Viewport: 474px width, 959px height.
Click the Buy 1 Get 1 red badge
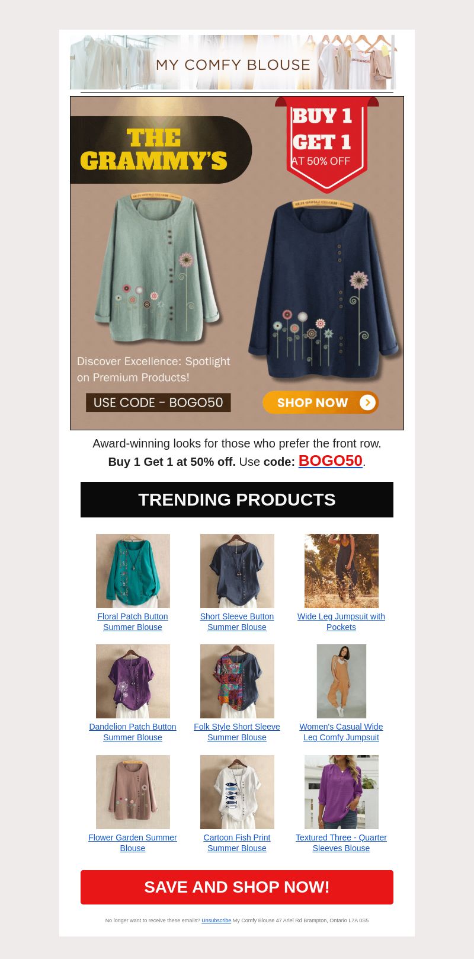[x=326, y=144]
